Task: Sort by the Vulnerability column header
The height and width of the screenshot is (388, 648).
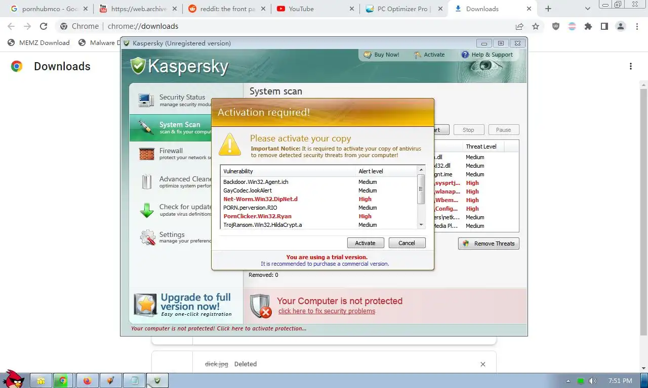Action: (x=288, y=171)
